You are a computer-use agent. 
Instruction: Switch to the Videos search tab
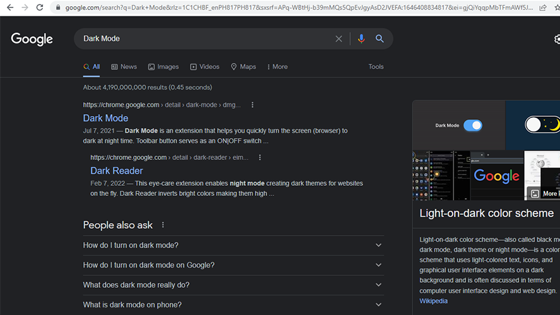pyautogui.click(x=205, y=67)
